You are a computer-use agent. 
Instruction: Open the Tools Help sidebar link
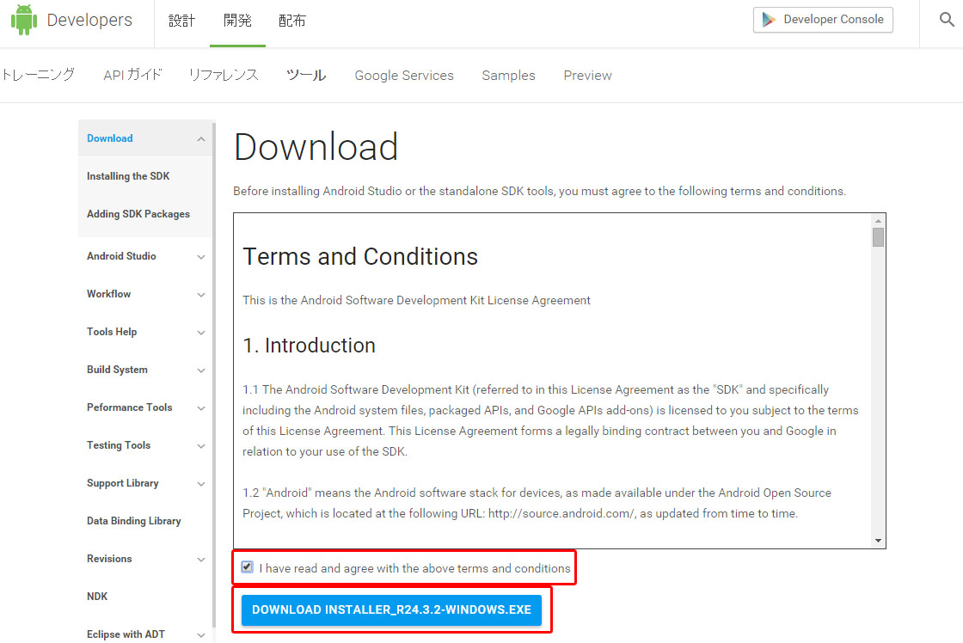[x=112, y=332]
